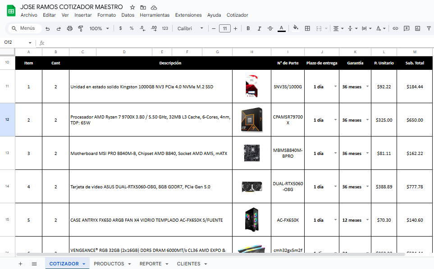
Task: Click the format as currency icon
Action: tap(120, 28)
